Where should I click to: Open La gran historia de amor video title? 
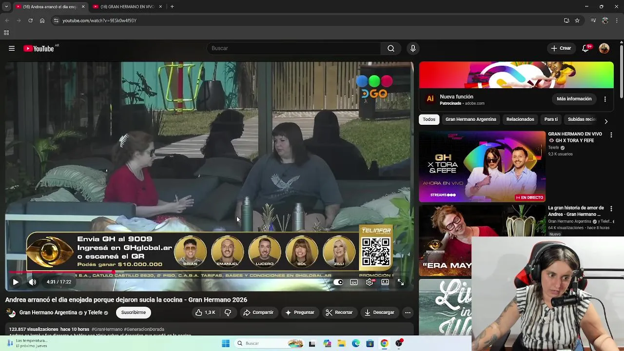(x=576, y=211)
